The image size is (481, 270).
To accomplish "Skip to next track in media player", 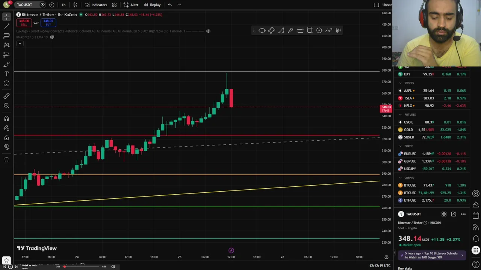I will pos(17,267).
